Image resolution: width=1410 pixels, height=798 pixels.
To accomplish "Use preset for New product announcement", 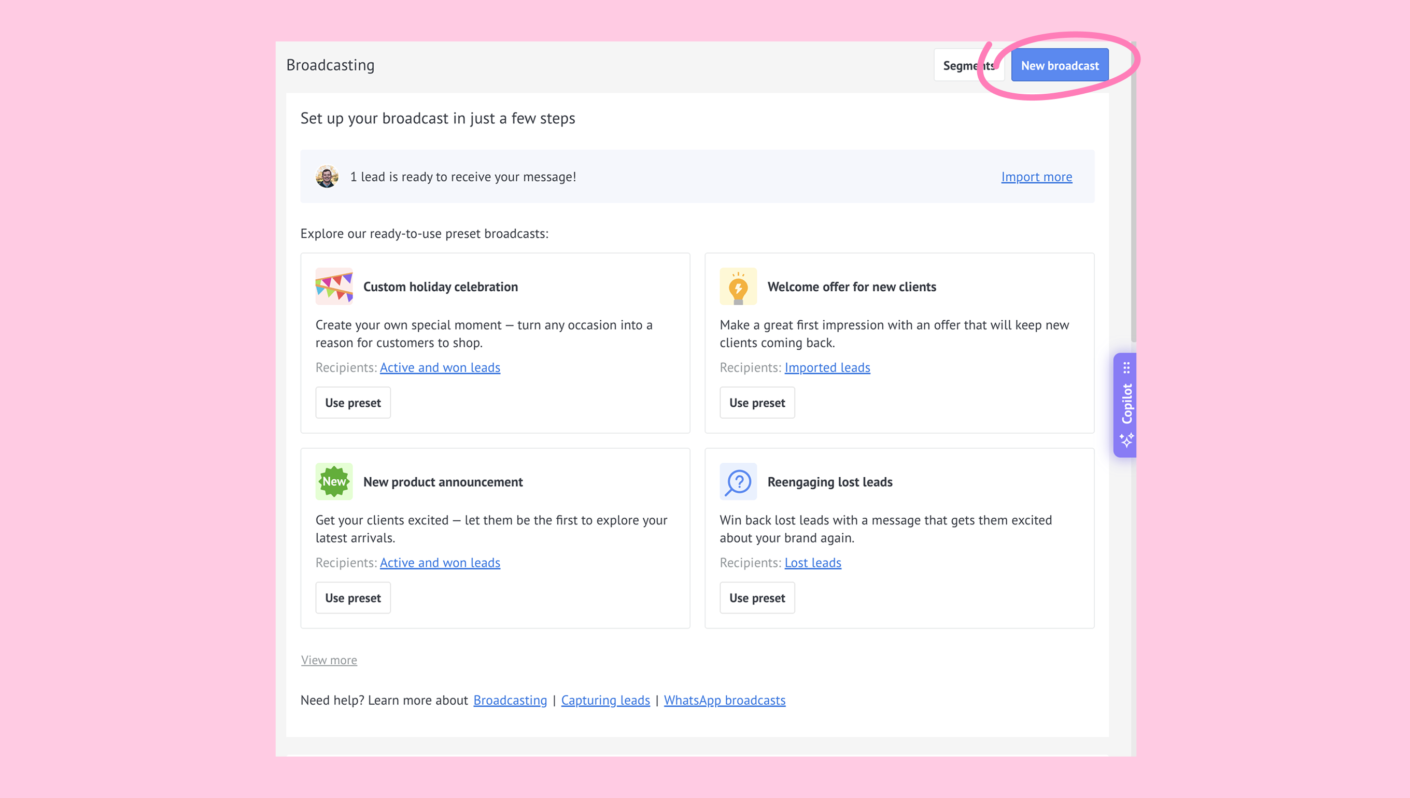I will tap(353, 598).
